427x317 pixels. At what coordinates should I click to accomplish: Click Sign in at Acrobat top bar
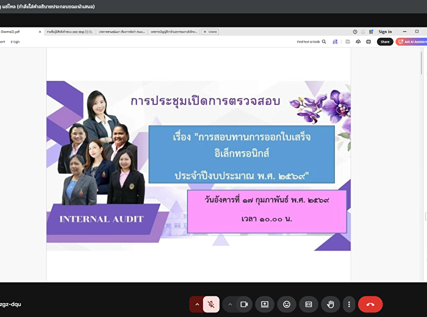(385, 32)
